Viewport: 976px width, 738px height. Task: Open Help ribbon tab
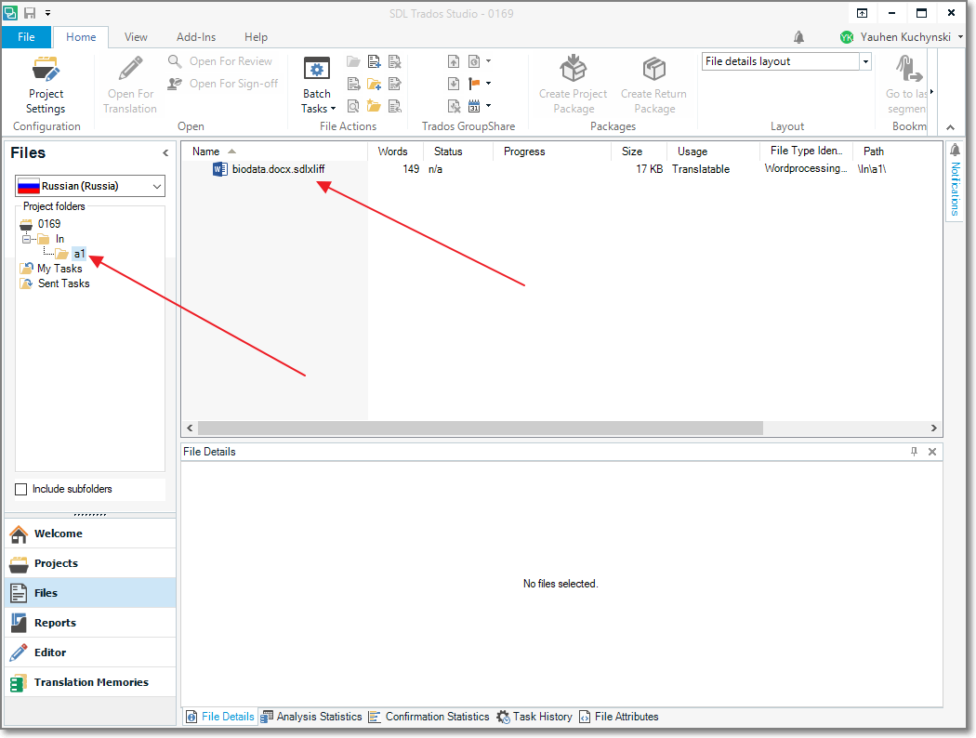pyautogui.click(x=256, y=36)
